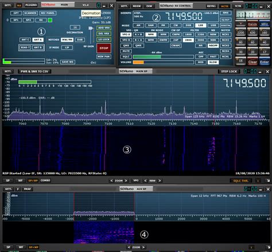This screenshot has width=272, height=252.
Task: Open the EXW menu in RX Control
Action: click(x=149, y=6)
